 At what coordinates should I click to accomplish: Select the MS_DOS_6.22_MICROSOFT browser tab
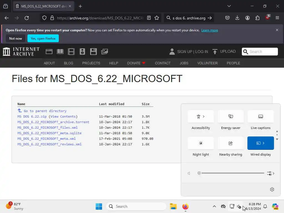tap(44, 6)
